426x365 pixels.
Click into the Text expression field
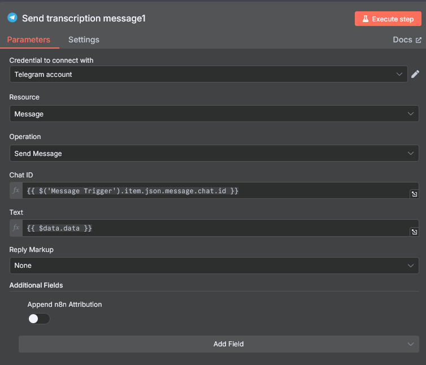pos(216,228)
